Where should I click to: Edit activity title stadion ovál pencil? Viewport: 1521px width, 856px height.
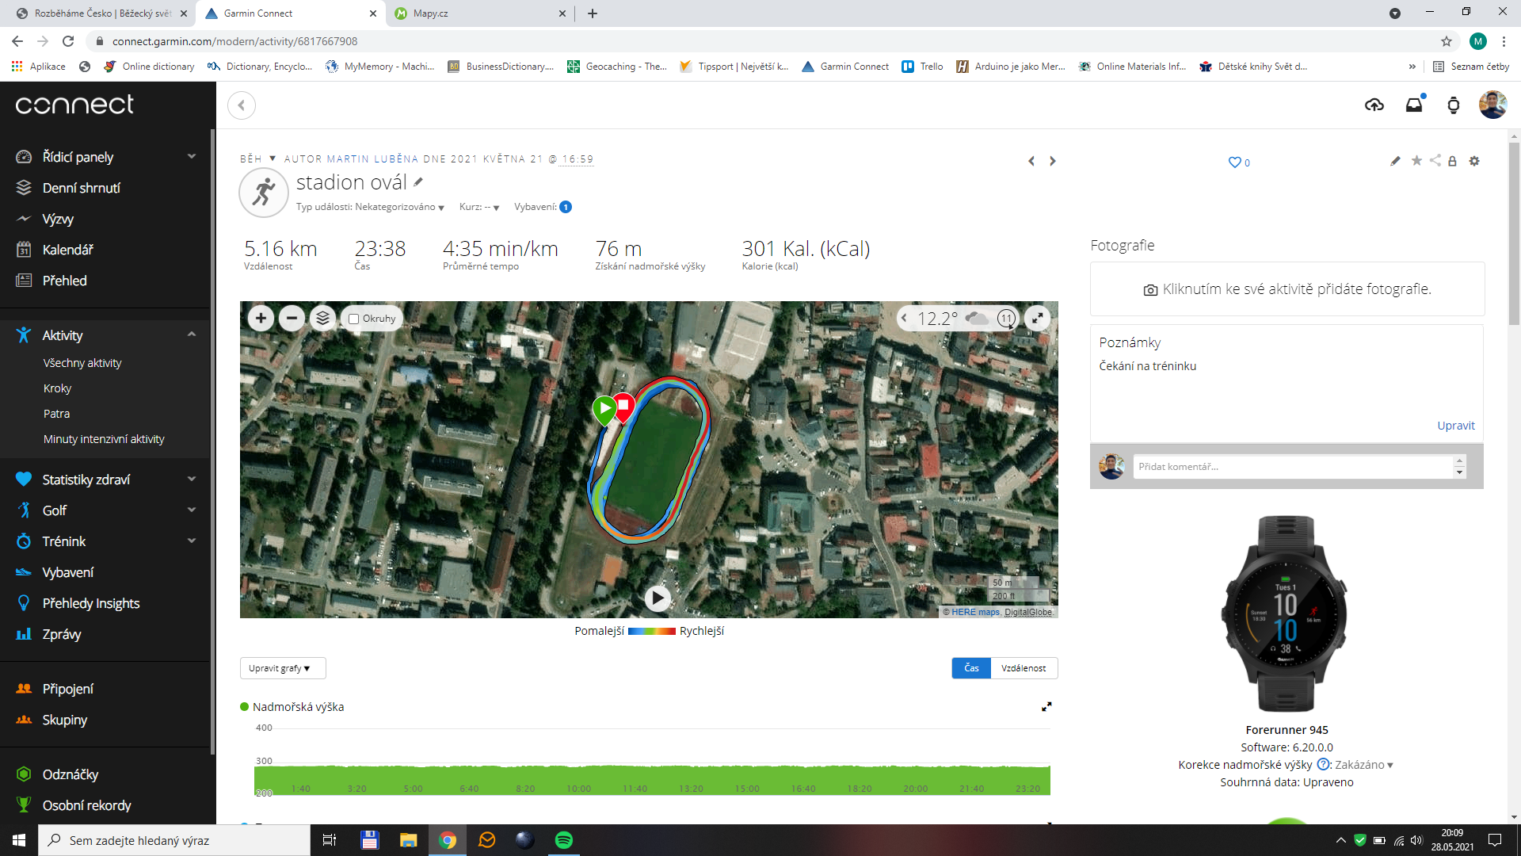(x=418, y=182)
